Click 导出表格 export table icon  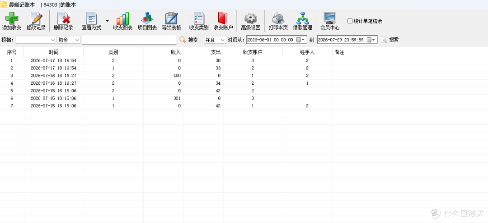[171, 18]
